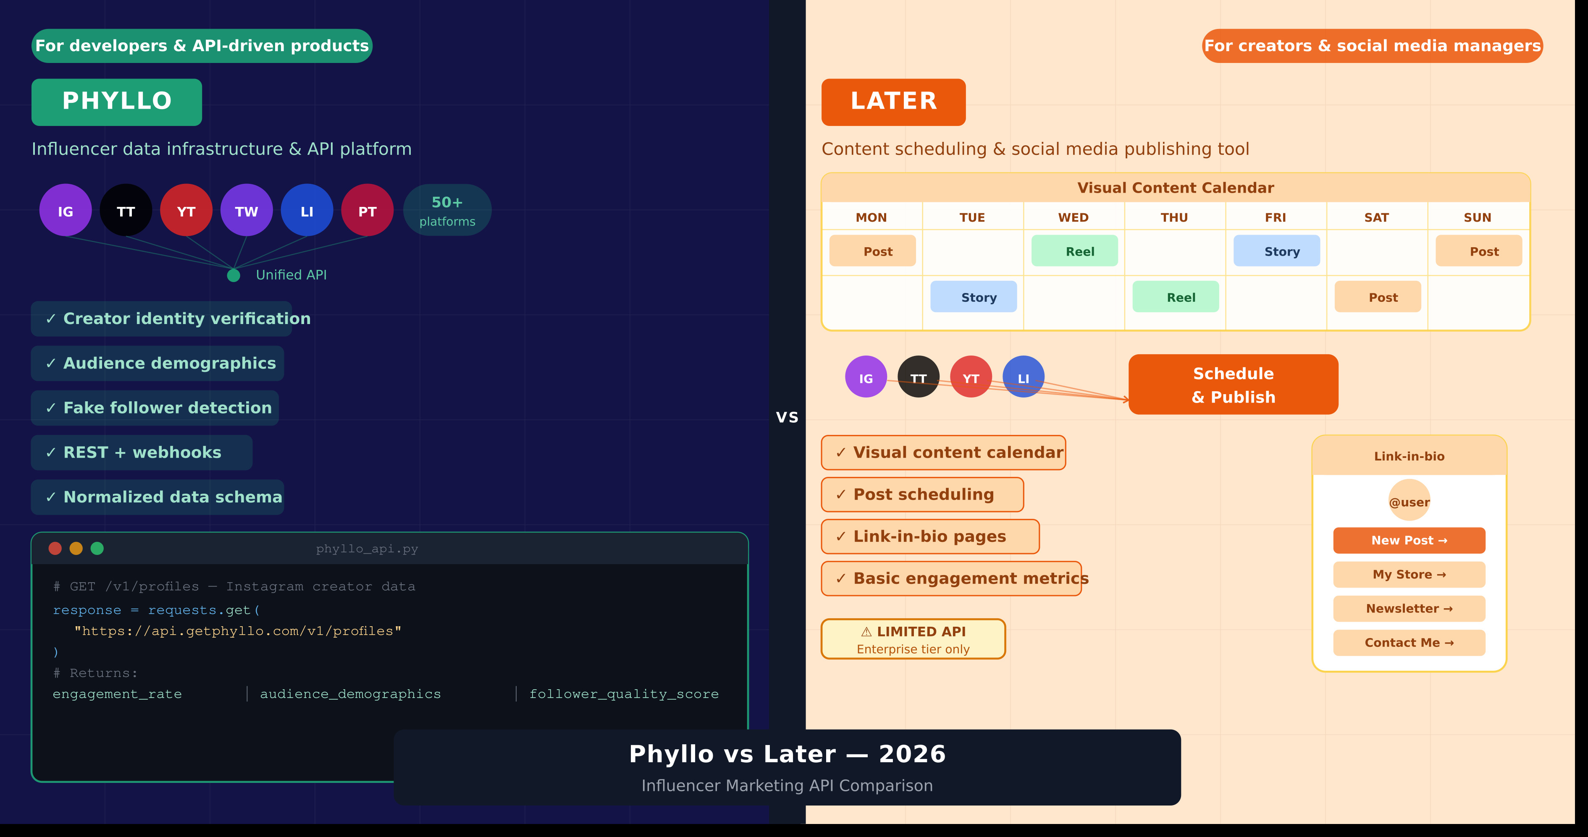
Task: Open the New Post link
Action: click(x=1409, y=540)
